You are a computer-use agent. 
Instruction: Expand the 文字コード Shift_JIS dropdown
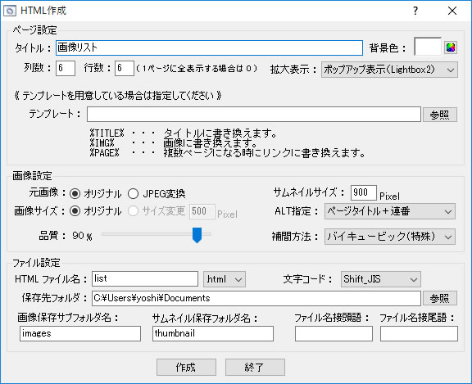click(381, 279)
